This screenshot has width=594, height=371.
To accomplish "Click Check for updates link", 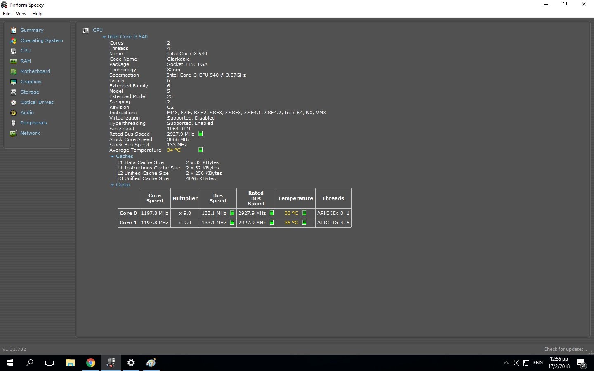I will pyautogui.click(x=565, y=349).
